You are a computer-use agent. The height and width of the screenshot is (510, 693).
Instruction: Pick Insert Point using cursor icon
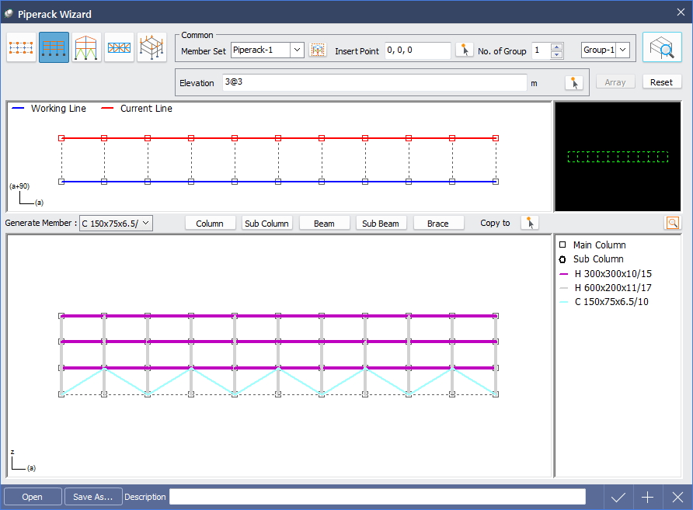tap(464, 50)
